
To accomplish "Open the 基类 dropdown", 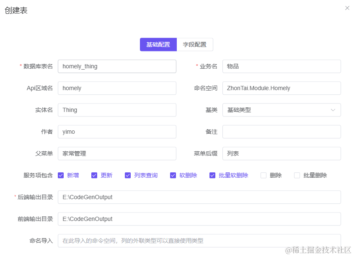I will 282,110.
